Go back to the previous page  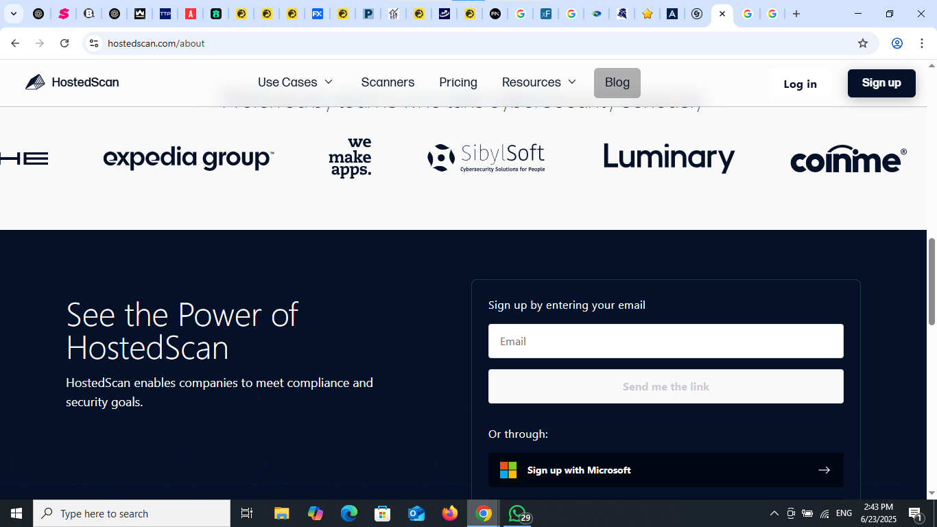(x=15, y=43)
